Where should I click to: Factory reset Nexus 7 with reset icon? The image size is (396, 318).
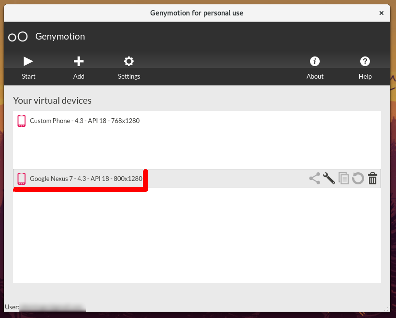(358, 179)
